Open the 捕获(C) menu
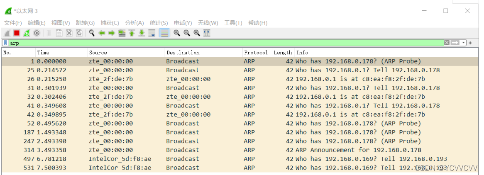The height and width of the screenshot is (175, 484). [x=110, y=23]
